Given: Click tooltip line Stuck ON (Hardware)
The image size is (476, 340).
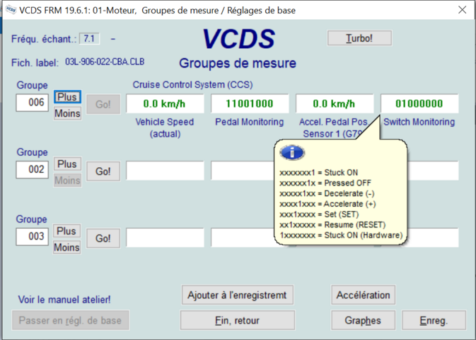Looking at the screenshot, I should 341,235.
